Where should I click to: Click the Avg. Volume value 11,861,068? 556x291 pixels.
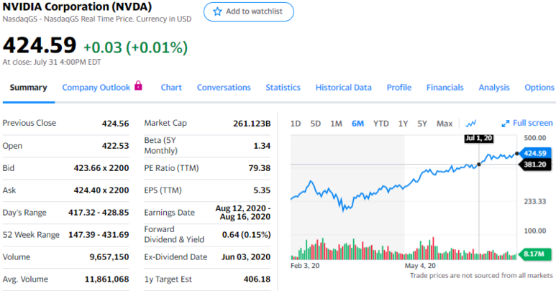tap(106, 280)
